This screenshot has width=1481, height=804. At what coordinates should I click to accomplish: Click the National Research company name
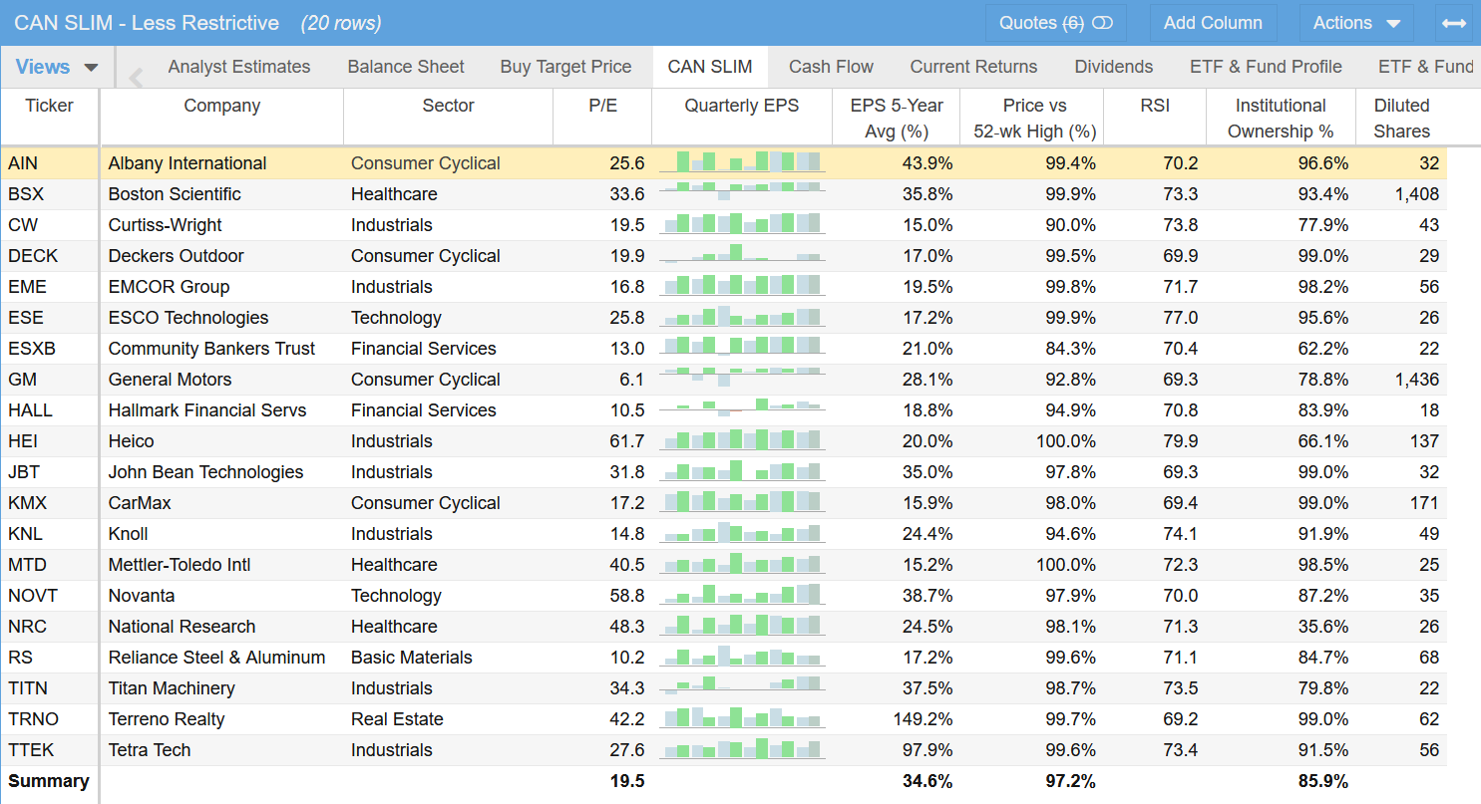183,627
